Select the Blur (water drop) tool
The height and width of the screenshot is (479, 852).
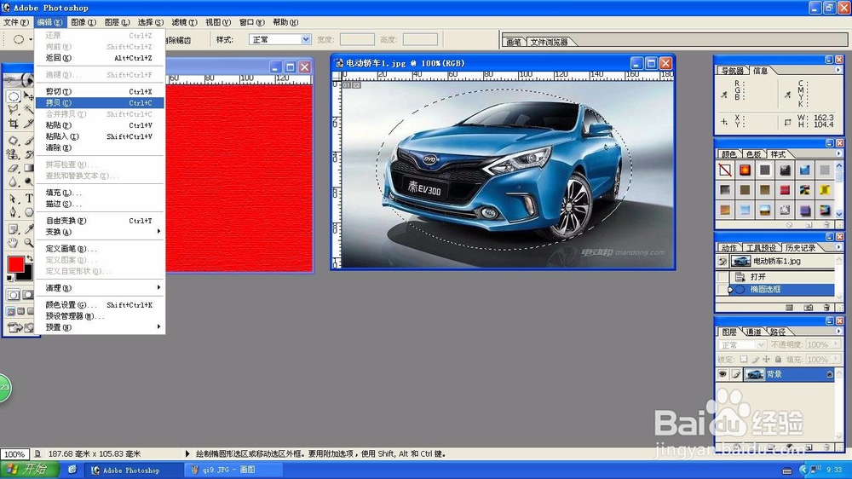coord(14,182)
